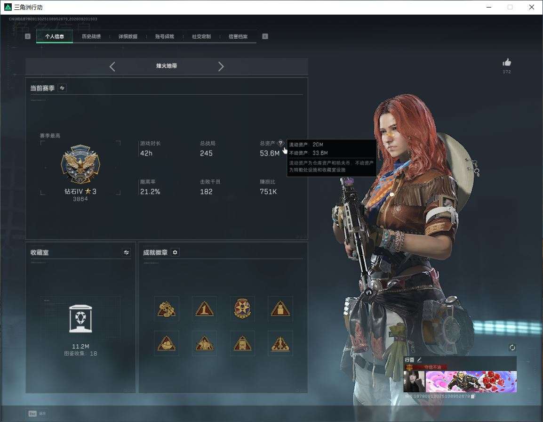Viewport: 543px width, 422px height.
Task: Click the 总资产 53.6M value
Action: pos(270,153)
